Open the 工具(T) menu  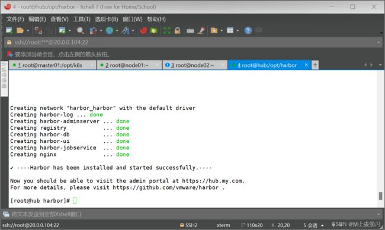[82, 19]
